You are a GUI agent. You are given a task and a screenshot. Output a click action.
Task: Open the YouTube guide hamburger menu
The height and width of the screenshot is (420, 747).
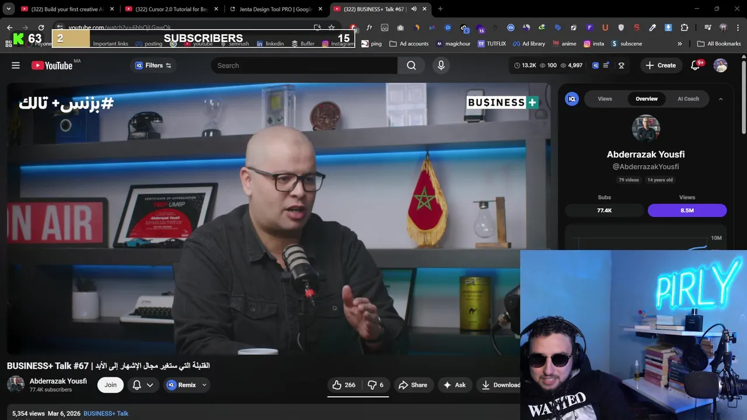(x=16, y=65)
